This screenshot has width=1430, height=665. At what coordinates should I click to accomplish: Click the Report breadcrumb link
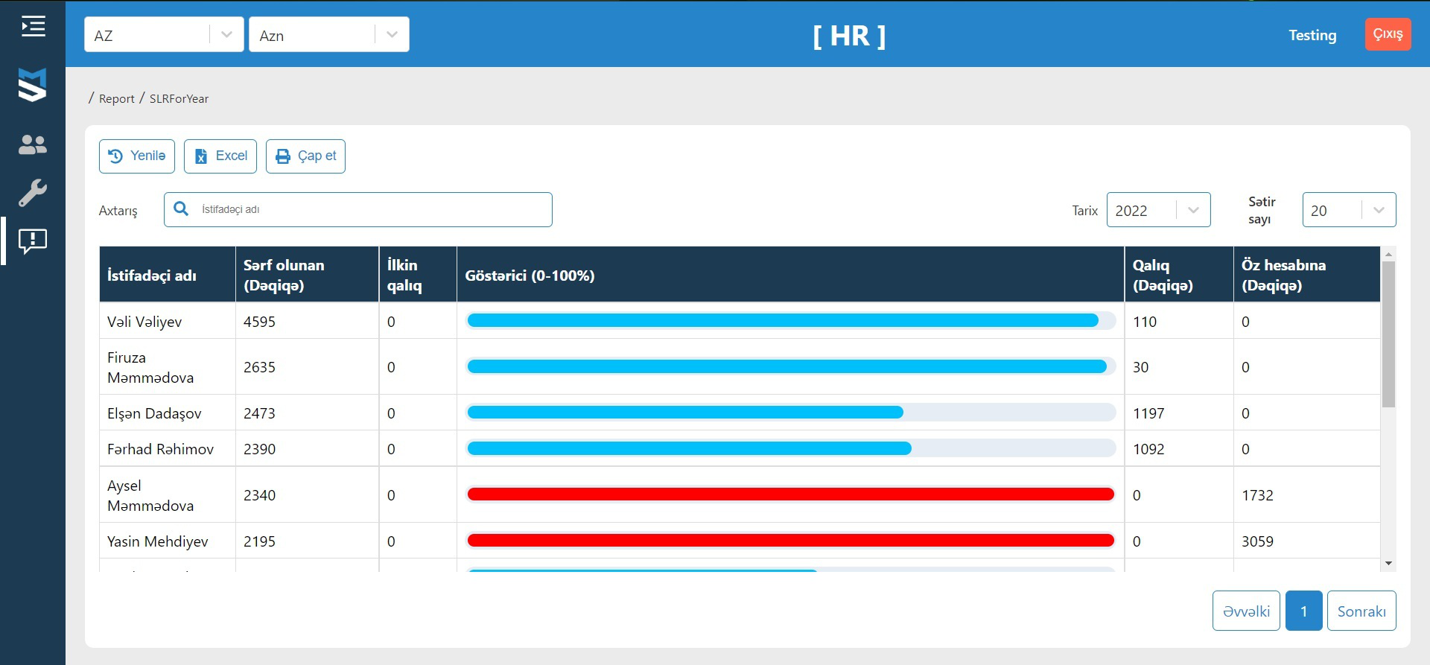point(117,99)
